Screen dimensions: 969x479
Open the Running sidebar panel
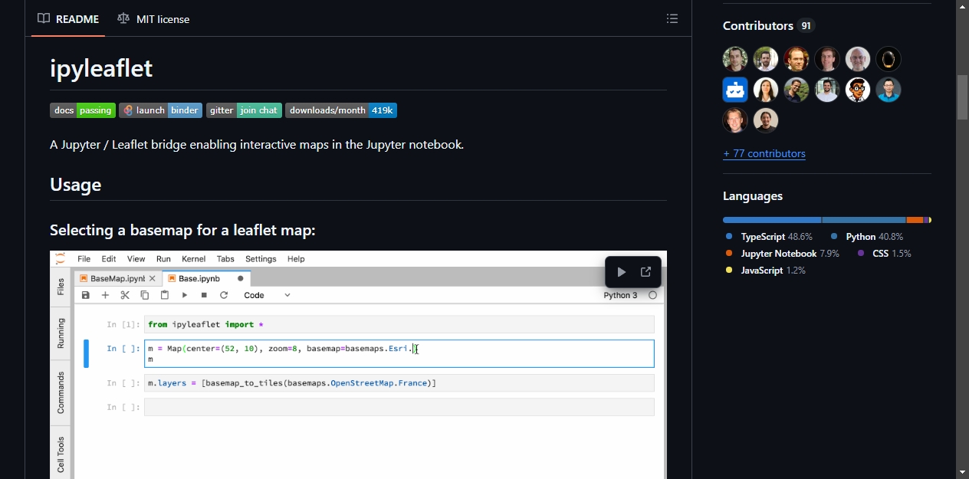tap(61, 333)
